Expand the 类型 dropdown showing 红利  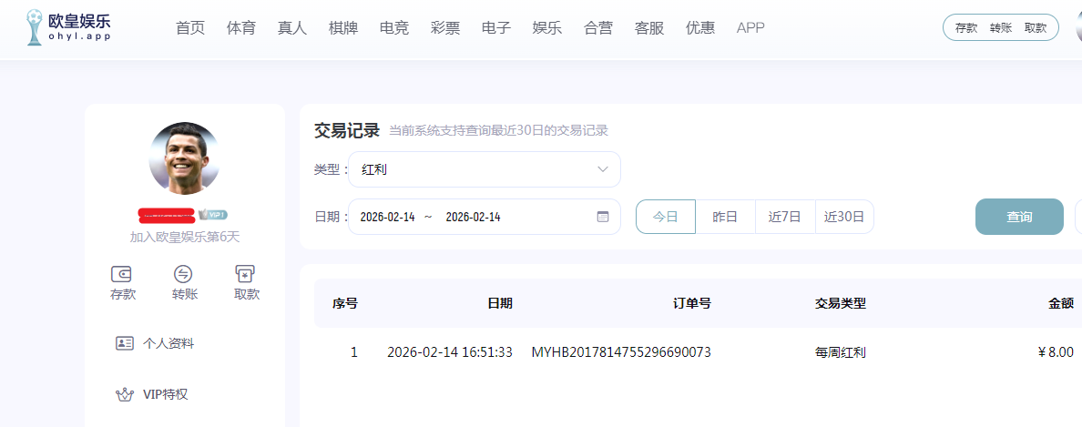(x=484, y=169)
